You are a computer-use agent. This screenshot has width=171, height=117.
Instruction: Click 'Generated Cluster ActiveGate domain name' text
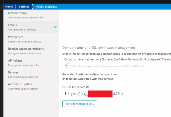pos(90,74)
